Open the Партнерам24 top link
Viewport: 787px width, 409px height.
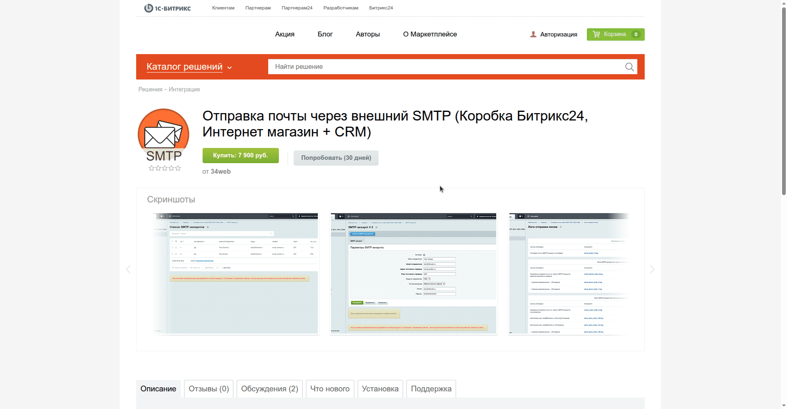(x=297, y=8)
